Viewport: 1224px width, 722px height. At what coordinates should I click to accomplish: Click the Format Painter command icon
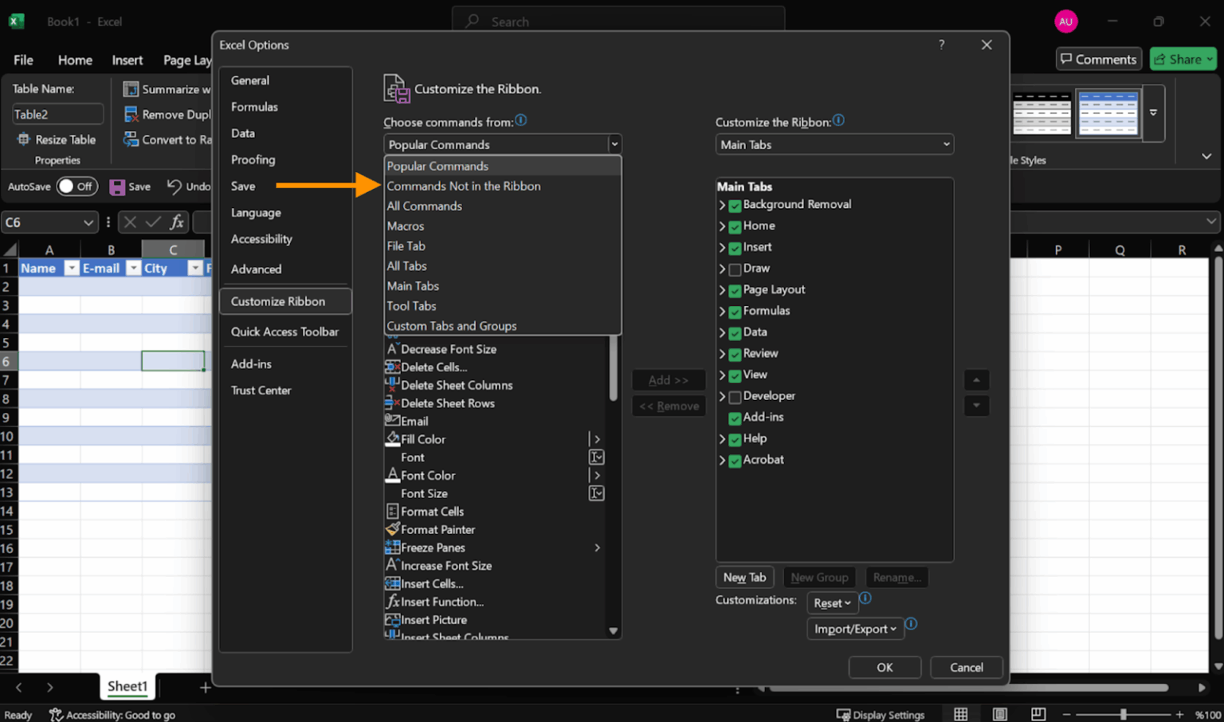pos(391,529)
